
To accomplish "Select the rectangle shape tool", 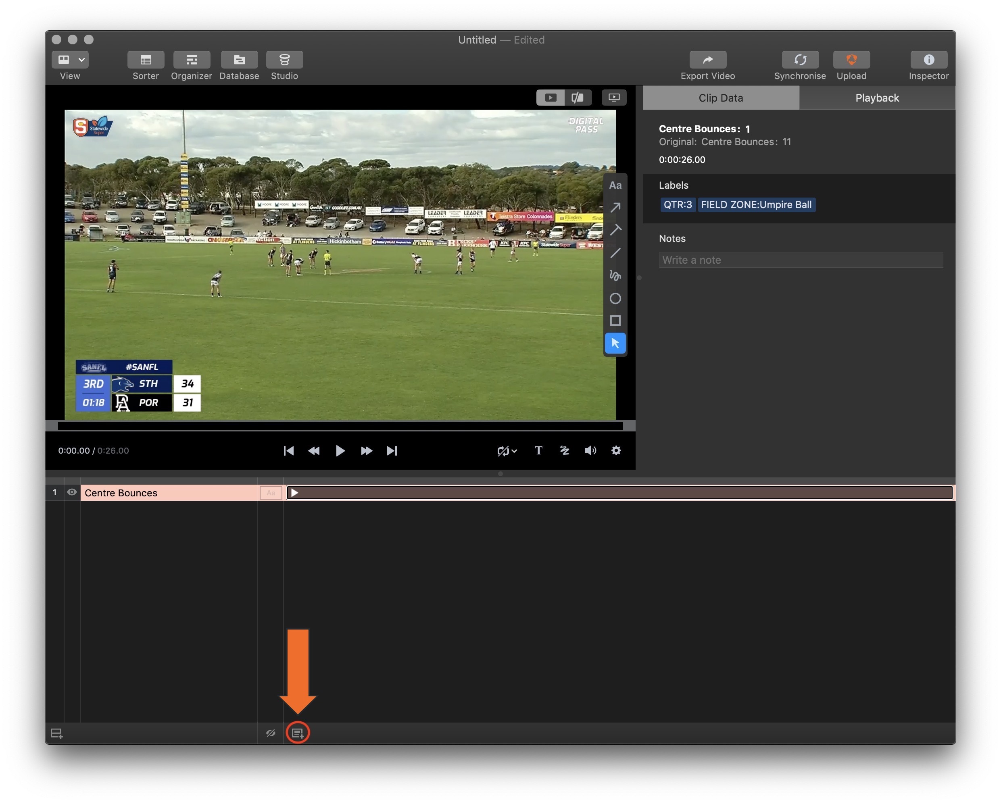I will point(615,321).
